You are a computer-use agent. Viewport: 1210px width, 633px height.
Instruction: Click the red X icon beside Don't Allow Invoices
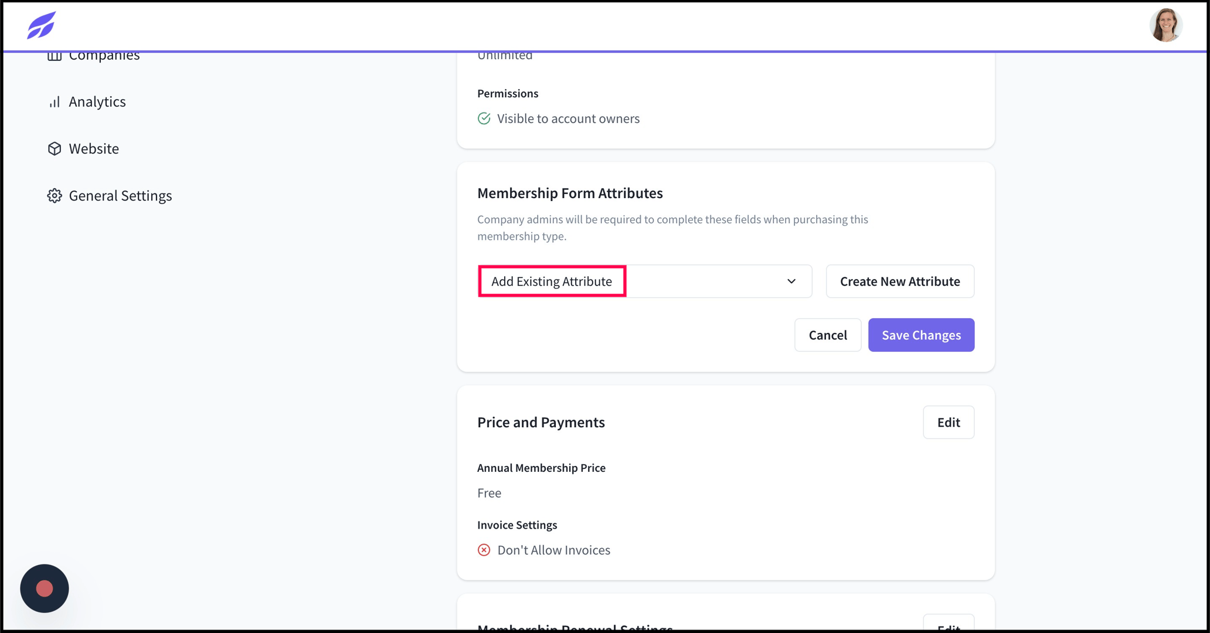pos(484,550)
